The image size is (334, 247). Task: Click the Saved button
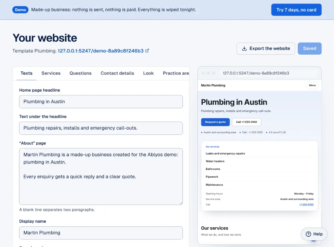309,49
